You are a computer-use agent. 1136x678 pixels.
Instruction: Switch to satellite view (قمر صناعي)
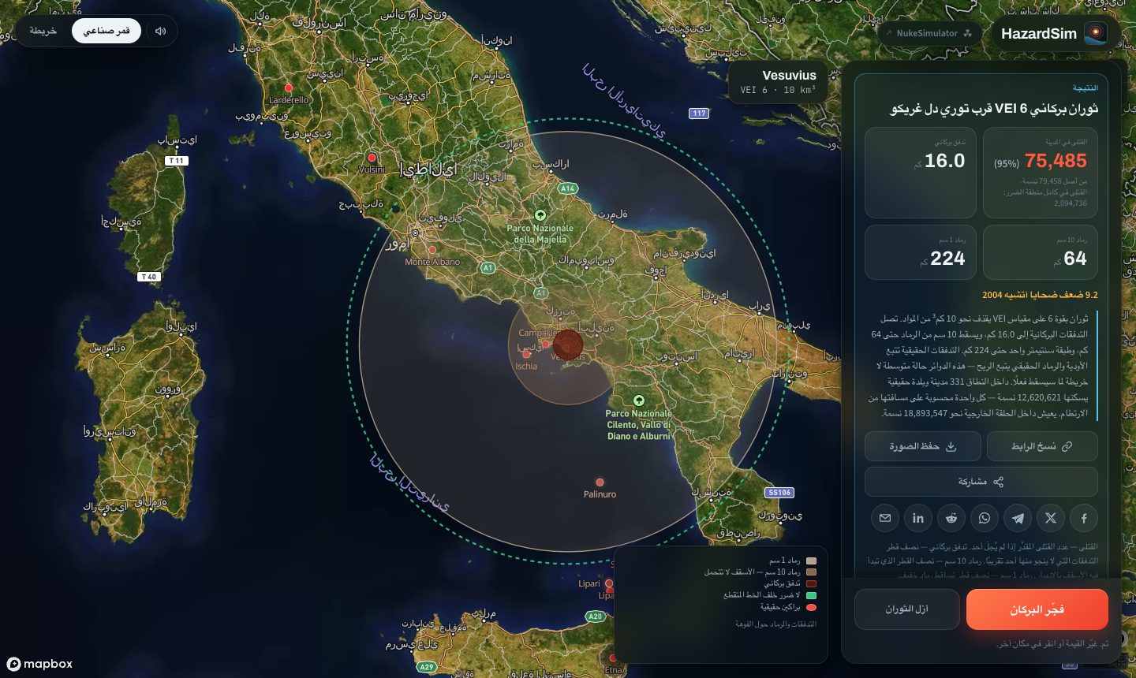[106, 31]
